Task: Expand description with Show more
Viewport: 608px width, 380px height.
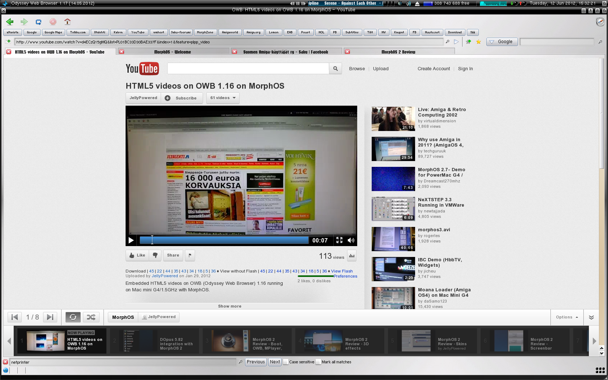Action: [229, 306]
